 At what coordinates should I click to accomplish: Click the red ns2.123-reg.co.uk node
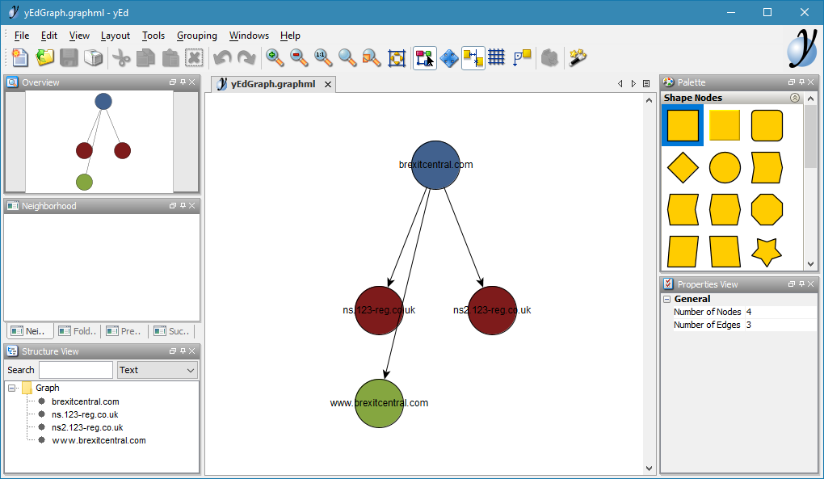pos(492,310)
